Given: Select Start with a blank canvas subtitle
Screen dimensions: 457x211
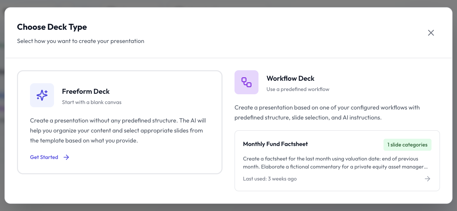Looking at the screenshot, I should point(91,102).
